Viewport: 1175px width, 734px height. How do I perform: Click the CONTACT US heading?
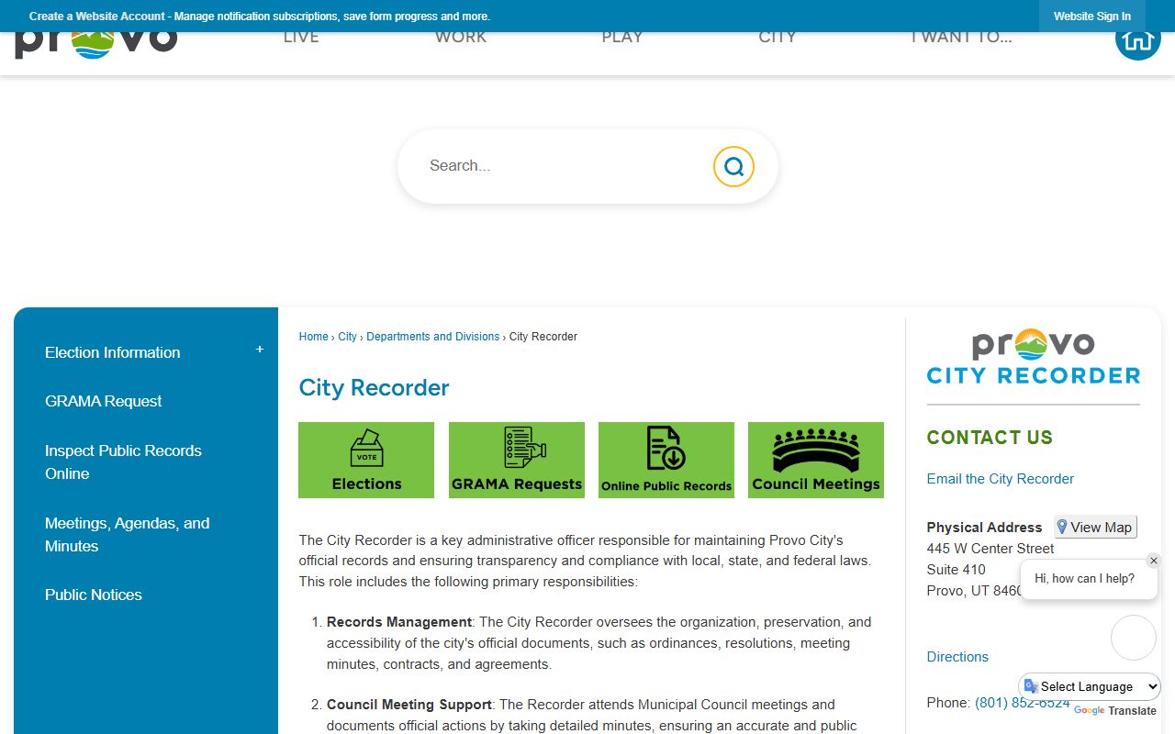[990, 438]
